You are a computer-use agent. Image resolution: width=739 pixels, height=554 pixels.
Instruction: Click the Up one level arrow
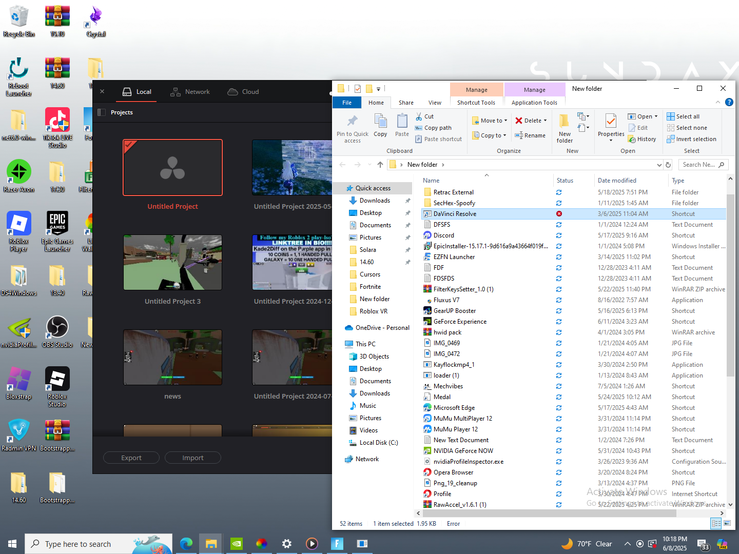(380, 165)
